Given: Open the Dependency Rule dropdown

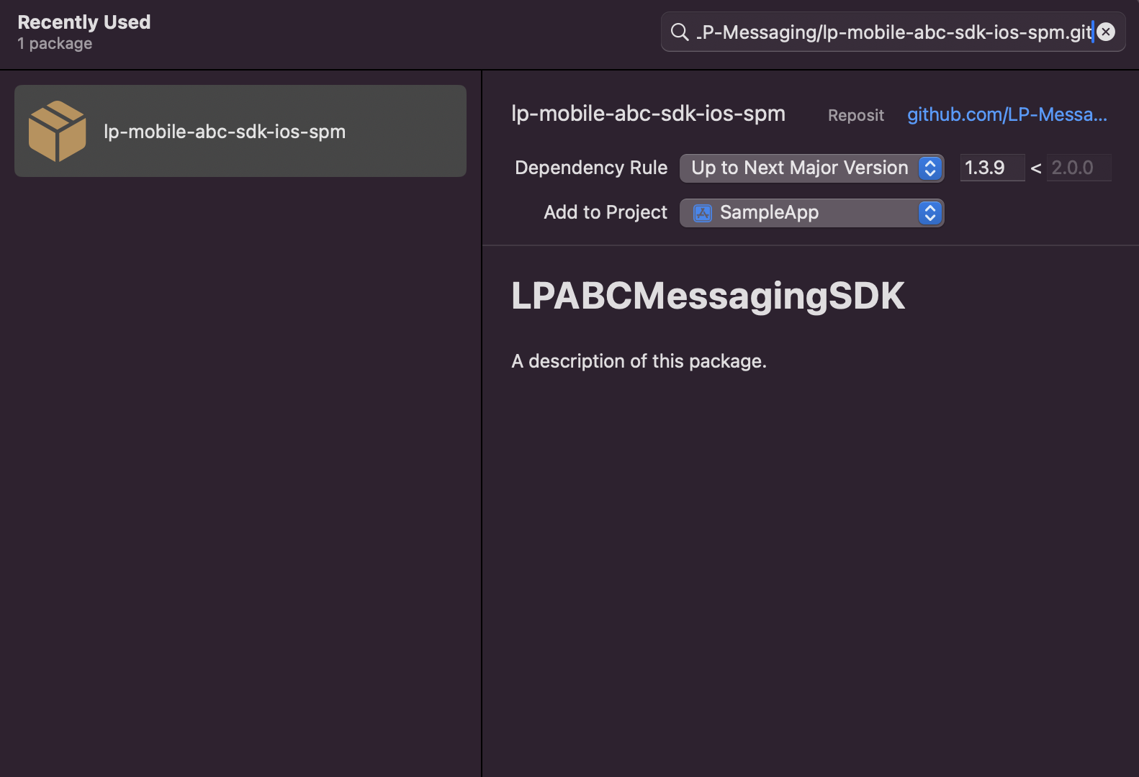Looking at the screenshot, I should pos(812,168).
